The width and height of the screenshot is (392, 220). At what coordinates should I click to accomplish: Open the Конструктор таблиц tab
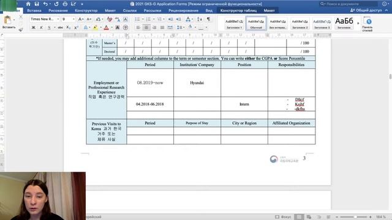238,10
